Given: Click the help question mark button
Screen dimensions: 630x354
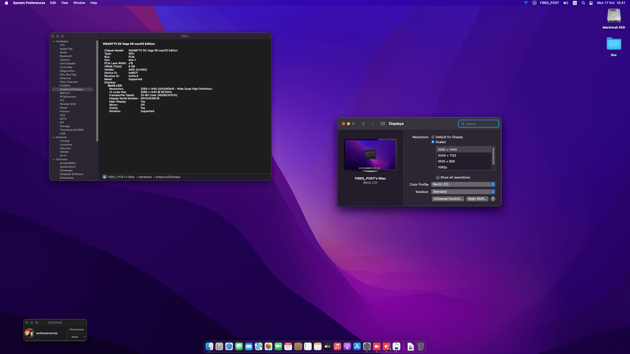Looking at the screenshot, I should [x=493, y=199].
